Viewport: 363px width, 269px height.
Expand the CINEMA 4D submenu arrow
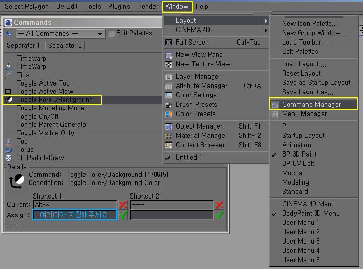(x=266, y=30)
